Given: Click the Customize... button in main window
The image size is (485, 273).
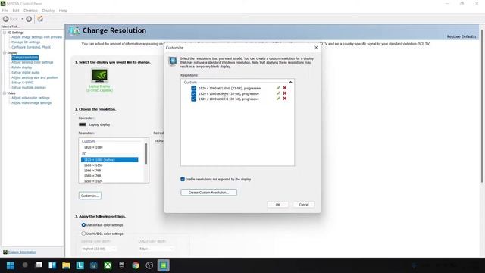Looking at the screenshot, I should pos(90,196).
